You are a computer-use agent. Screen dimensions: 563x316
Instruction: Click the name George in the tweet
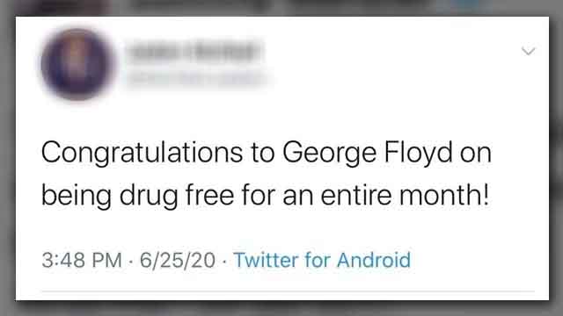(329, 154)
